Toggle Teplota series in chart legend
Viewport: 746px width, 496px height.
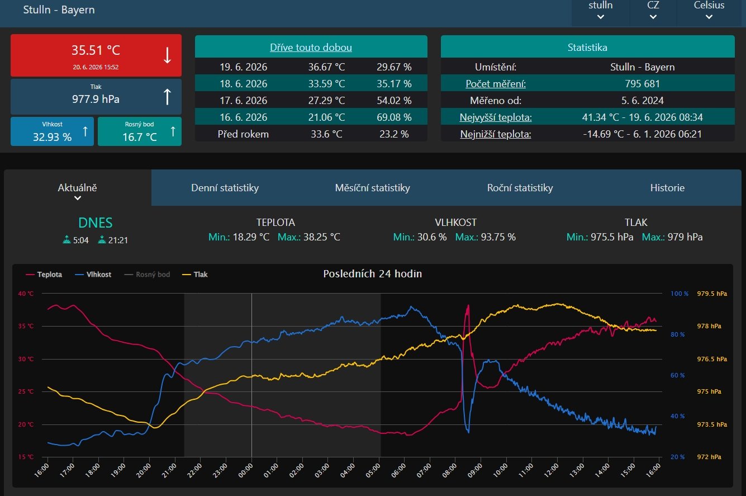point(44,275)
